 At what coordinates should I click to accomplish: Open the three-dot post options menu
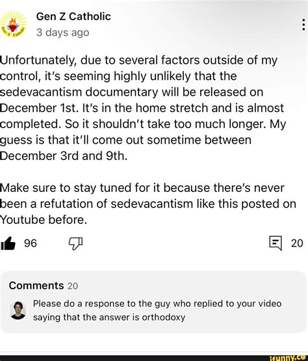coord(303,25)
